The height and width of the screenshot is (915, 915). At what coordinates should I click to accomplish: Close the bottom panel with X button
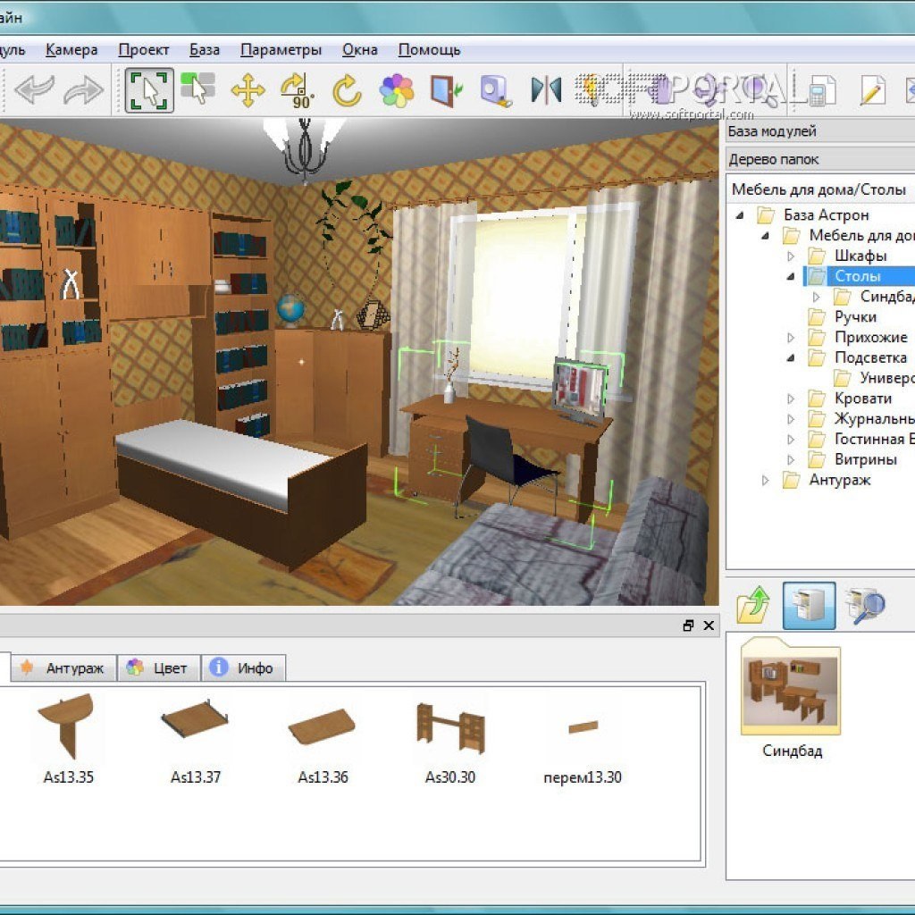coord(709,625)
